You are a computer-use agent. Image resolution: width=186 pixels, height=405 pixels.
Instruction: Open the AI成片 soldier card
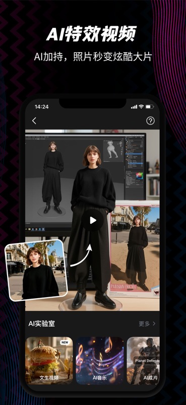(143, 360)
